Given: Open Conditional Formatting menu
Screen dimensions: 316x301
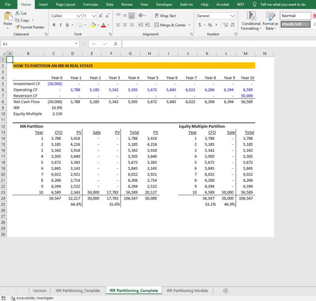Looking at the screenshot, I should [x=251, y=21].
